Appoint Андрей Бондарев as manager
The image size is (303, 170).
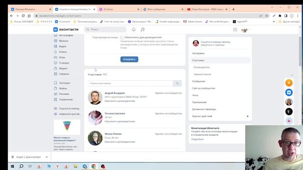[120, 101]
